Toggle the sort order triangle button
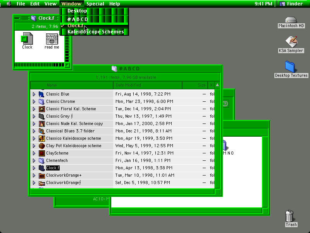Image resolution: width=310 pixels, height=233 pixels. click(217, 85)
